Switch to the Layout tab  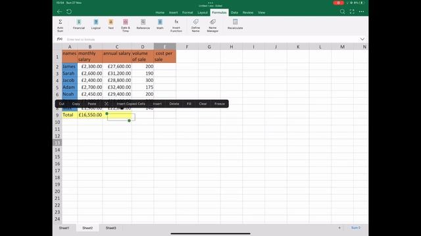click(203, 12)
